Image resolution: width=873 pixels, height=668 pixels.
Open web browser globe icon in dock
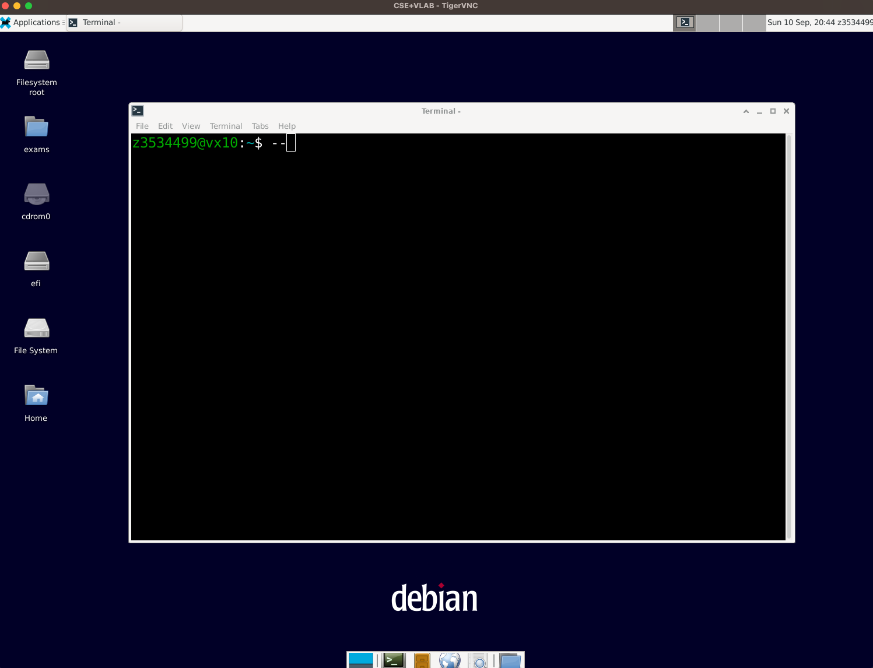click(450, 660)
